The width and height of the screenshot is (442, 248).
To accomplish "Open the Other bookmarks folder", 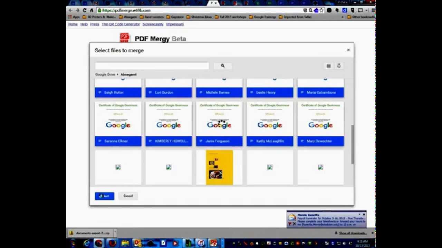I will (361, 17).
